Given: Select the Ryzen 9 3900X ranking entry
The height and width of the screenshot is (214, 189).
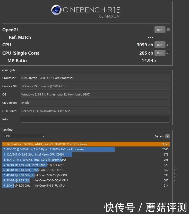Looking at the screenshot, I should pos(86,144).
